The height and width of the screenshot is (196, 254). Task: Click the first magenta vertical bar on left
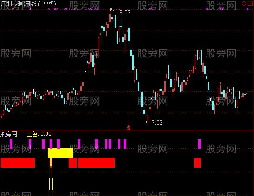(x=11, y=144)
